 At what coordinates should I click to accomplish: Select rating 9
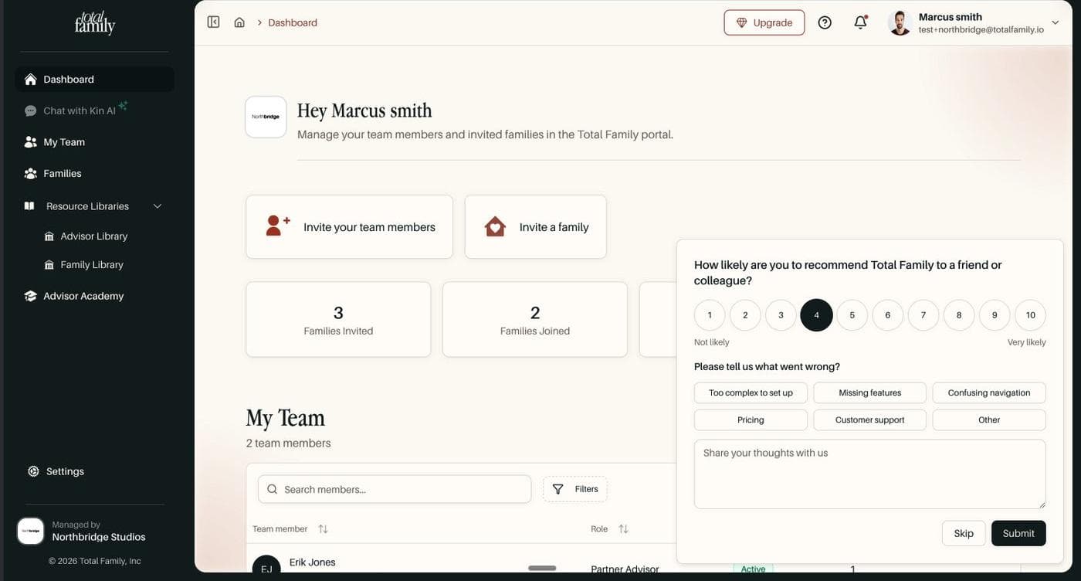(995, 315)
